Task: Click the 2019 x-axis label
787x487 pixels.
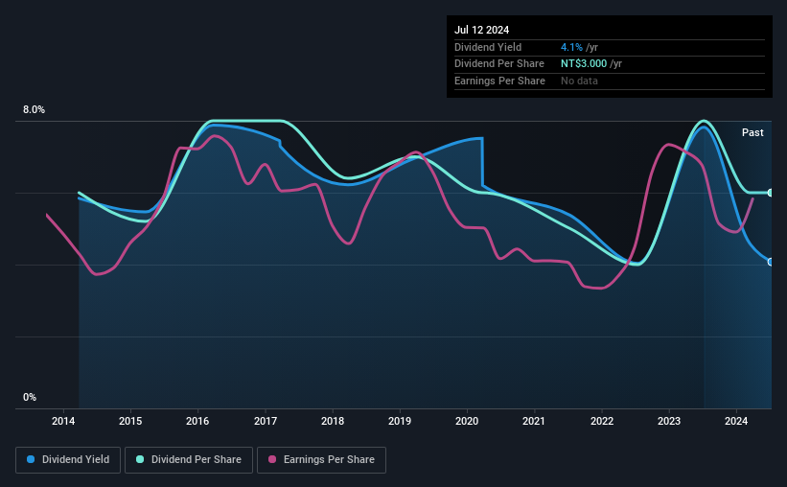Action: tap(400, 421)
